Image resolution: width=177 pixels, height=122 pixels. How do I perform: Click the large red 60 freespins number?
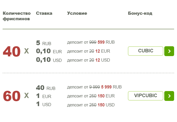point(12,96)
